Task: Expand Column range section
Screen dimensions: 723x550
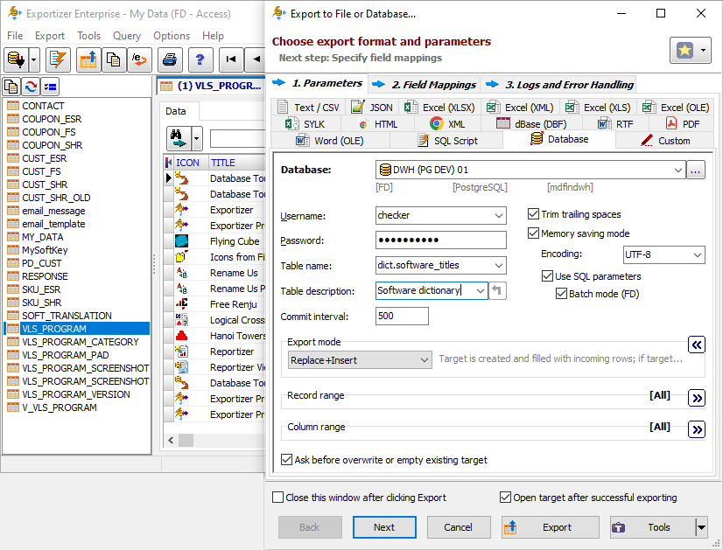Action: coord(697,429)
